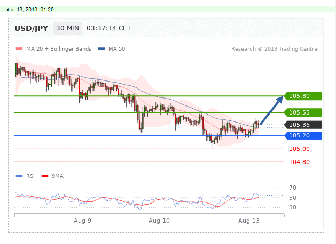Select the 30 MIN timeframe badge
The image size is (336, 244).
[67, 28]
